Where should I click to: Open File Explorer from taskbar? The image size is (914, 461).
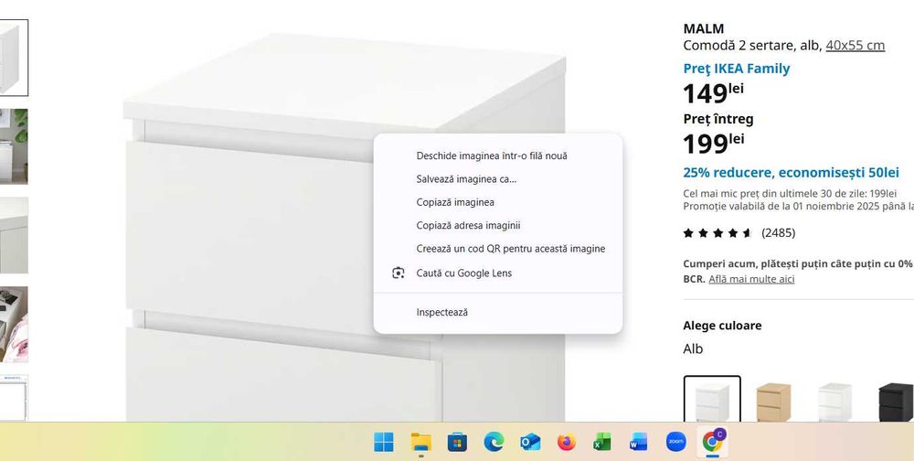(x=420, y=442)
